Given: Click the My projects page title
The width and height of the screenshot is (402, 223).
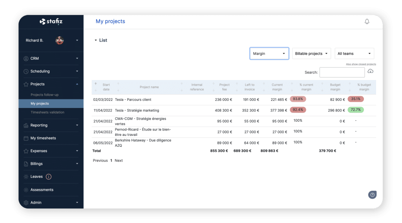Looking at the screenshot, I should coord(110,22).
